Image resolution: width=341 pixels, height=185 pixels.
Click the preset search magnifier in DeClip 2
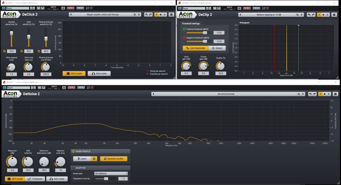click(x=297, y=15)
